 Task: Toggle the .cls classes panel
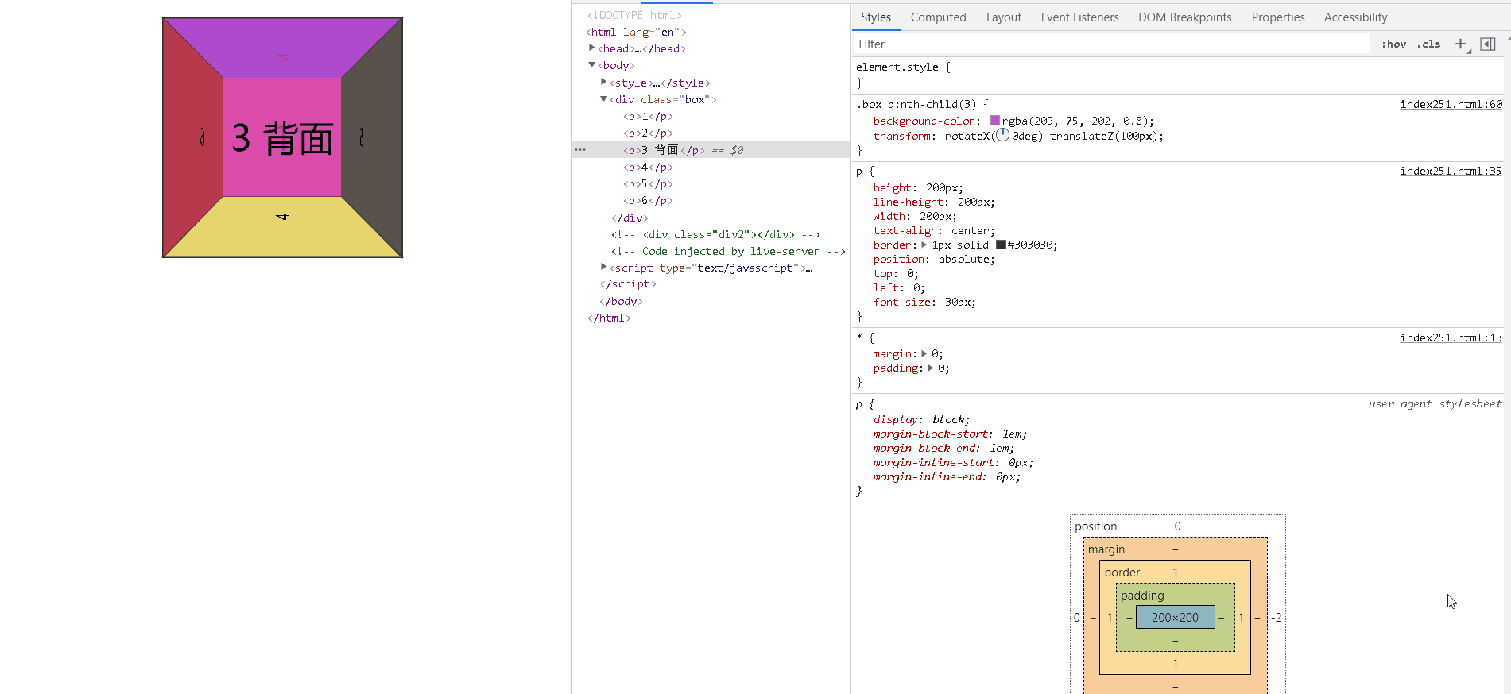pyautogui.click(x=1428, y=44)
